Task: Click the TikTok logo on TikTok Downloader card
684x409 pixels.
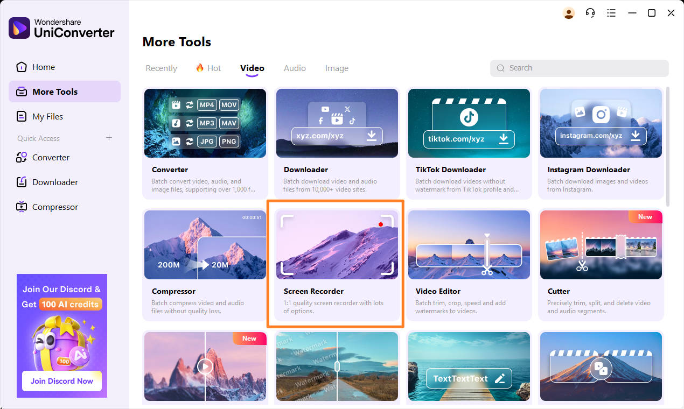Action: pos(469,117)
